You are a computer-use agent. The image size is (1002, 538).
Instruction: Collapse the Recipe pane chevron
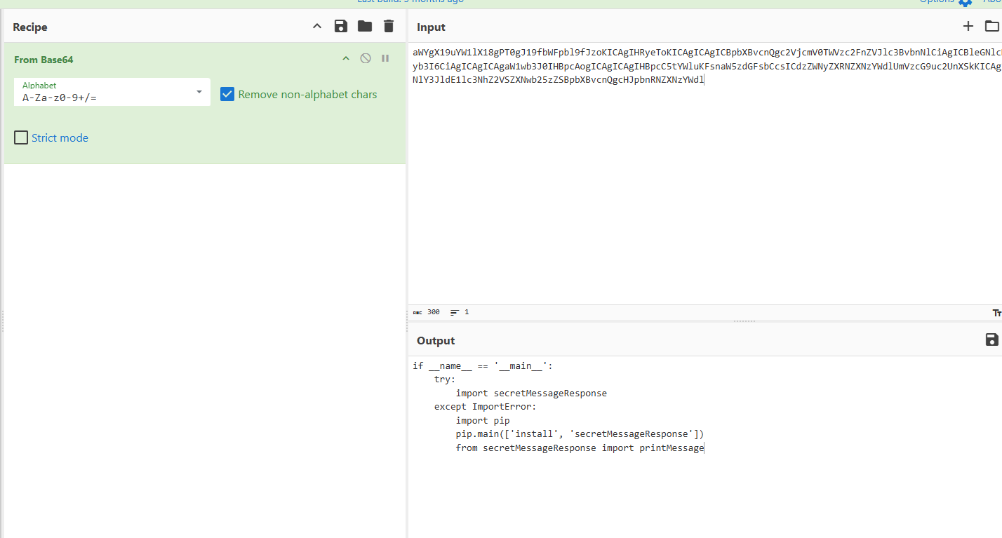[x=317, y=27]
